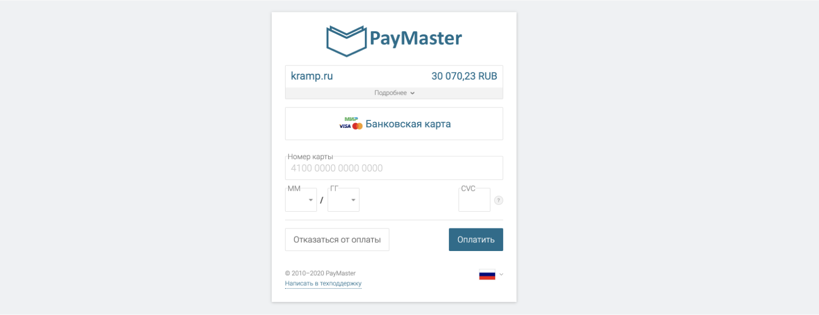Screen dimensions: 819x315
Task: Click the PayMaster envelope logo icon
Action: click(x=346, y=41)
